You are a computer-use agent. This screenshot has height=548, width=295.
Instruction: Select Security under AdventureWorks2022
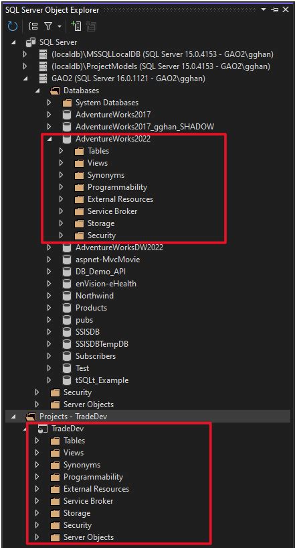click(x=102, y=235)
